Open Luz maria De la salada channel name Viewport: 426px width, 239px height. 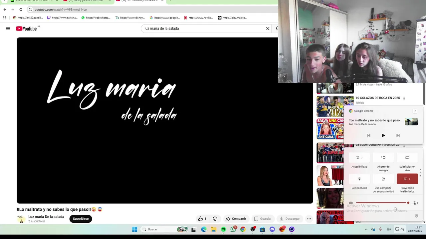pos(46,217)
